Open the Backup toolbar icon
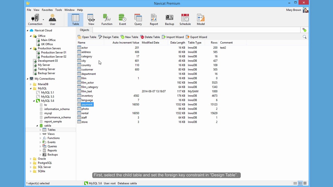This screenshot has height=187, width=333. (x=169, y=20)
